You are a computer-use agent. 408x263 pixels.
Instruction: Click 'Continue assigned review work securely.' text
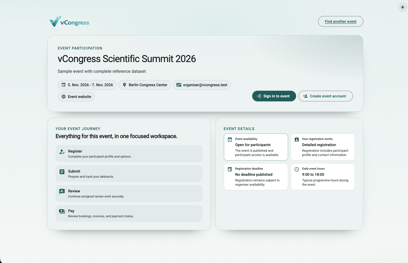coord(96,196)
